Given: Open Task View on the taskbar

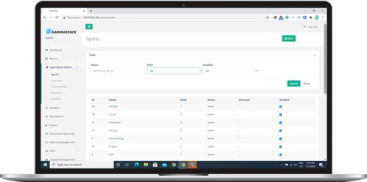Looking at the screenshot, I should (127, 165).
